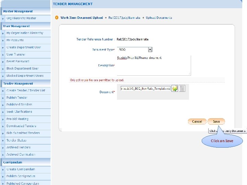Click arrow icon beside Seek Clarifications
The image size is (247, 185).
pyautogui.click(x=3, y=112)
